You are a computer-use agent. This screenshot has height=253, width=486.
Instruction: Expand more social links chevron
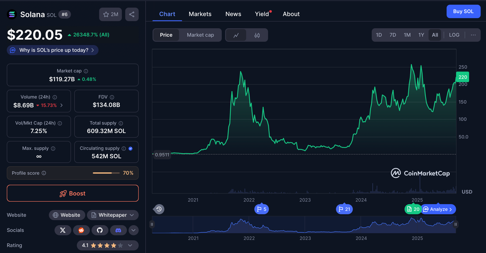(x=133, y=230)
